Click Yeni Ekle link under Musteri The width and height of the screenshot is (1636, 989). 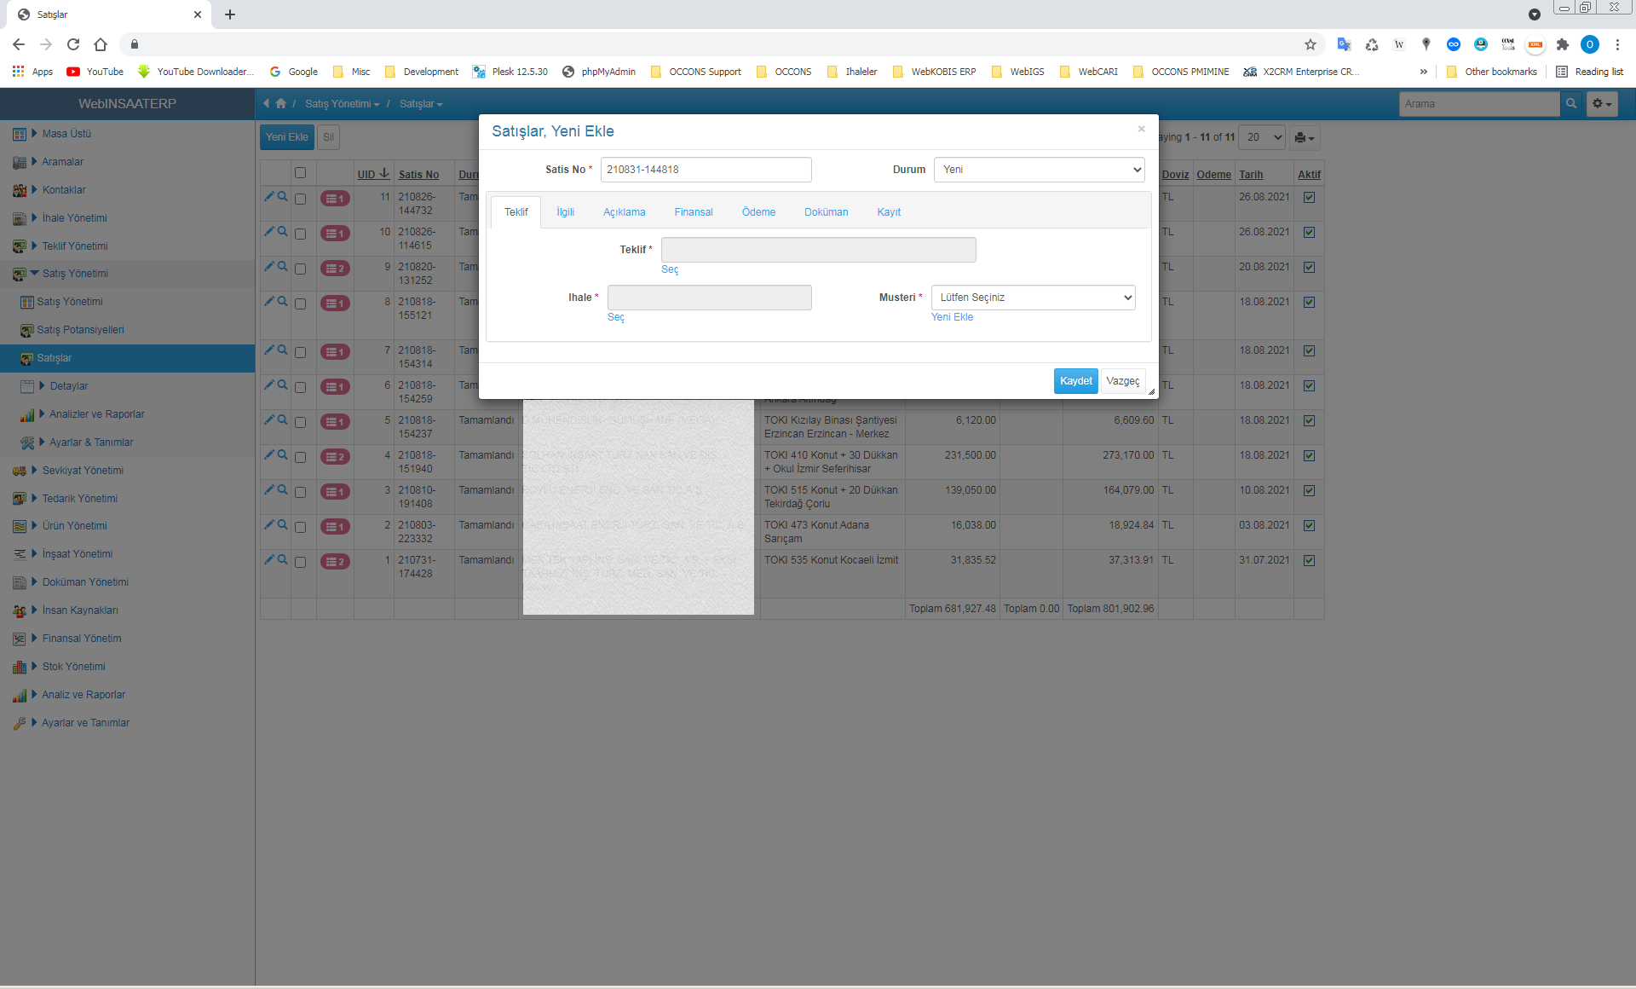[952, 317]
